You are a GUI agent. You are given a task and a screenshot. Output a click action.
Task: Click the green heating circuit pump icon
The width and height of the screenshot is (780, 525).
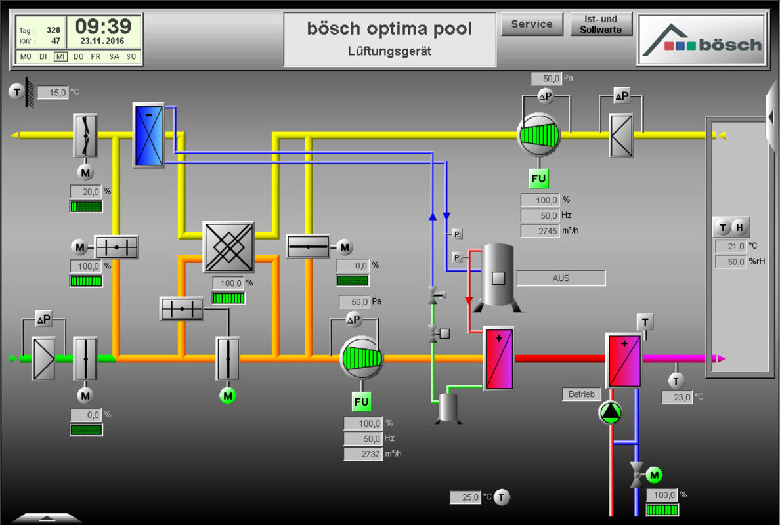pyautogui.click(x=611, y=412)
